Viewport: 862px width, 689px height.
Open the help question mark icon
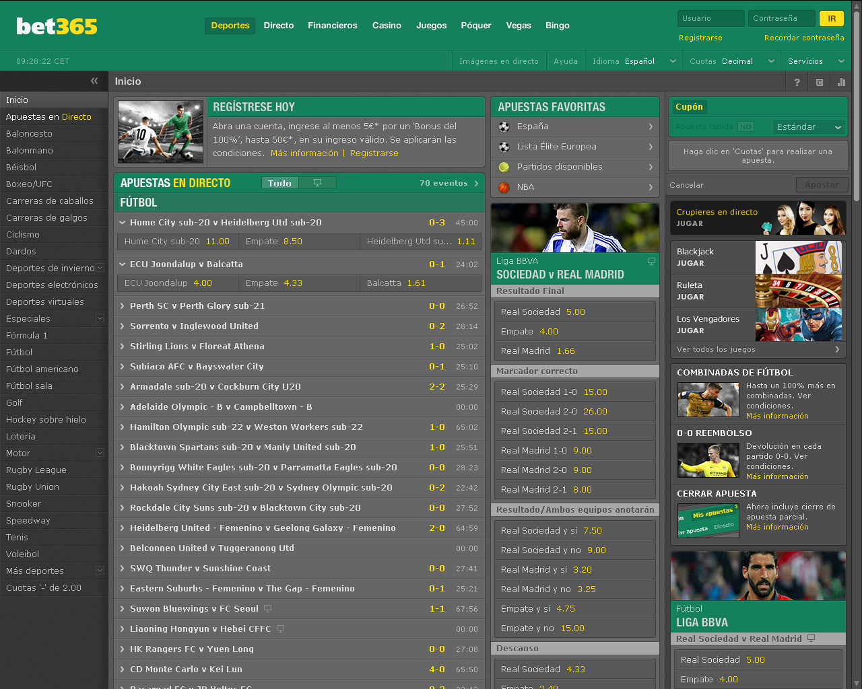point(797,81)
